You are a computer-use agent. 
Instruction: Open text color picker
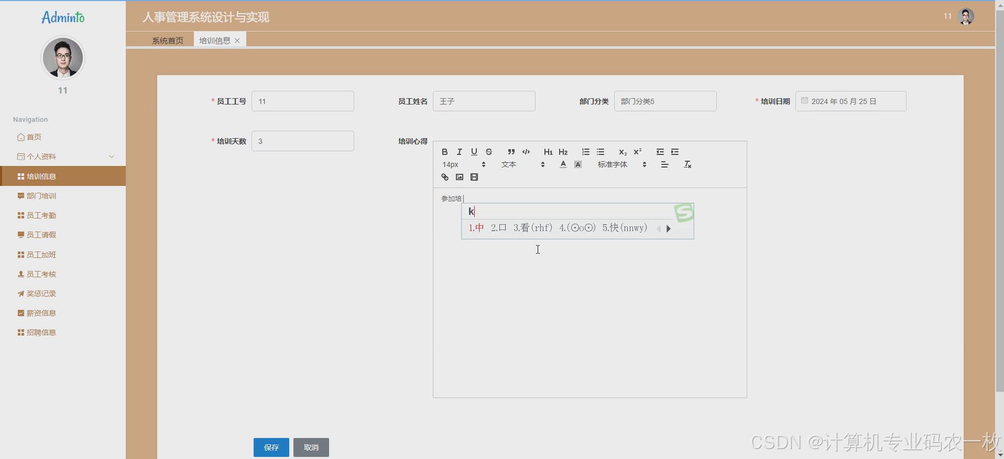pyautogui.click(x=563, y=165)
